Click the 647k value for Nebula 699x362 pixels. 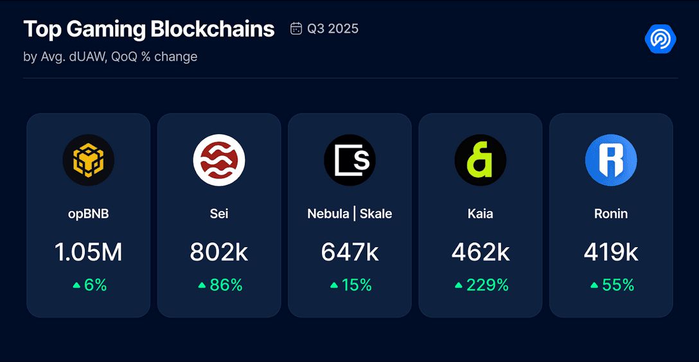coord(349,253)
